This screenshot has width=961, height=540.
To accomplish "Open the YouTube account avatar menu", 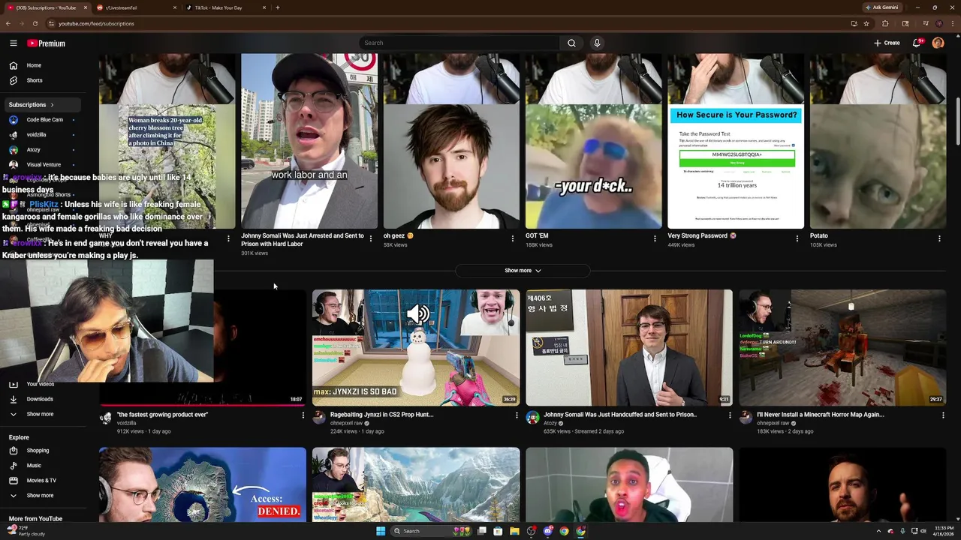I will [x=938, y=43].
